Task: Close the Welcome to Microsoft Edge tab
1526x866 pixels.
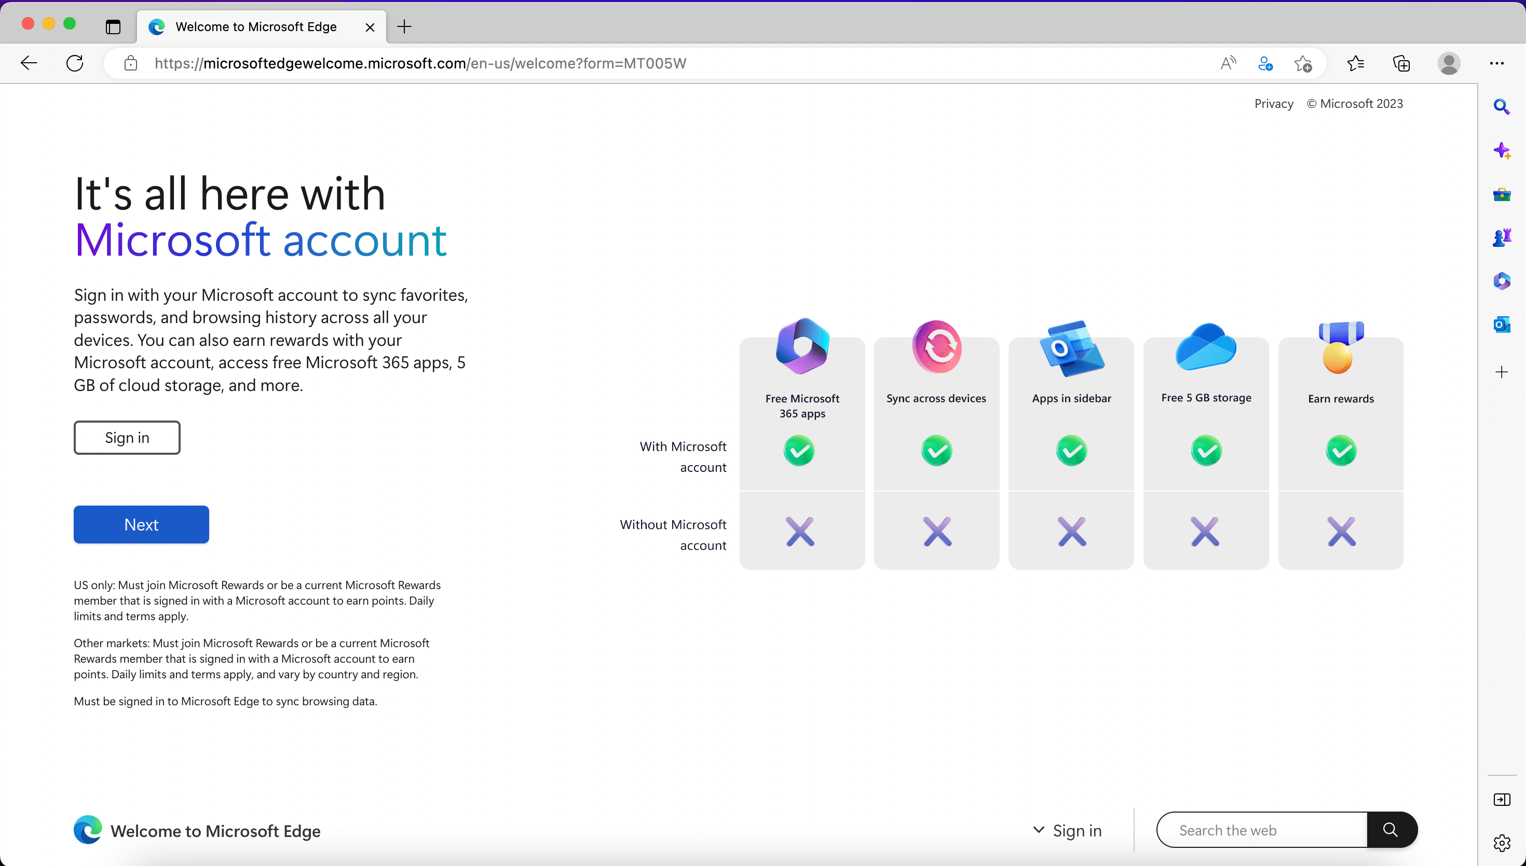Action: 370,27
